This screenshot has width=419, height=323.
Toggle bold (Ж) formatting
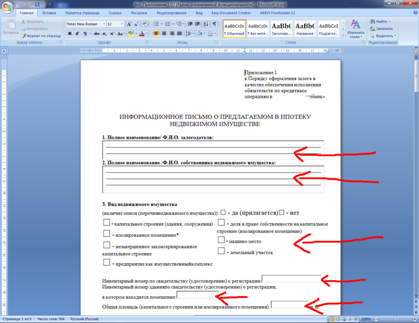[x=70, y=34]
